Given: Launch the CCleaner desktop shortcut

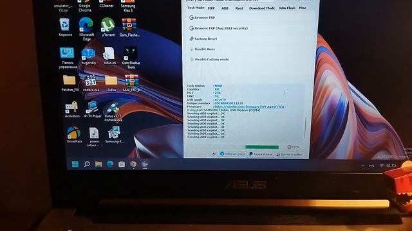Looking at the screenshot, I should coord(106,4).
